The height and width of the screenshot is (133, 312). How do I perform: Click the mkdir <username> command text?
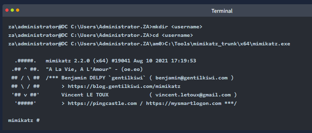(177, 27)
